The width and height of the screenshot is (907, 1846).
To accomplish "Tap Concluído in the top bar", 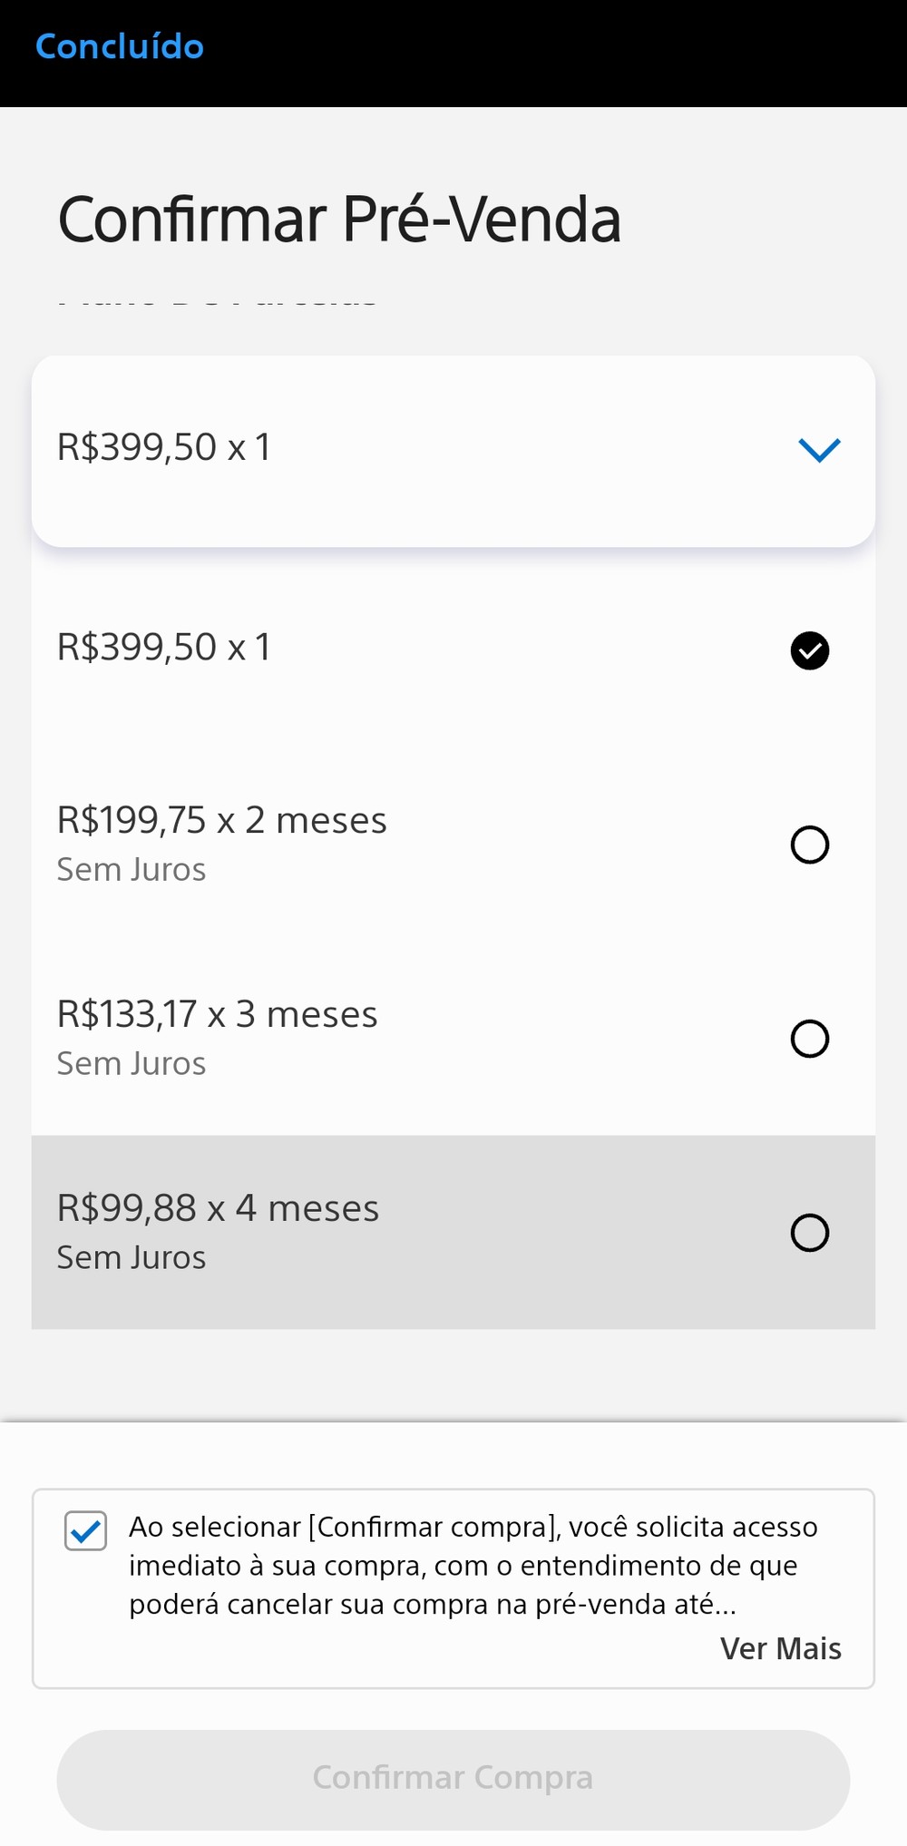I will (x=119, y=47).
